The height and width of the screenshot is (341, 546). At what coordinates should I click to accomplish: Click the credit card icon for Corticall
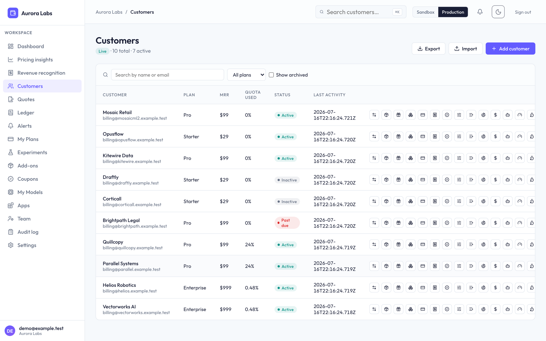423,201
